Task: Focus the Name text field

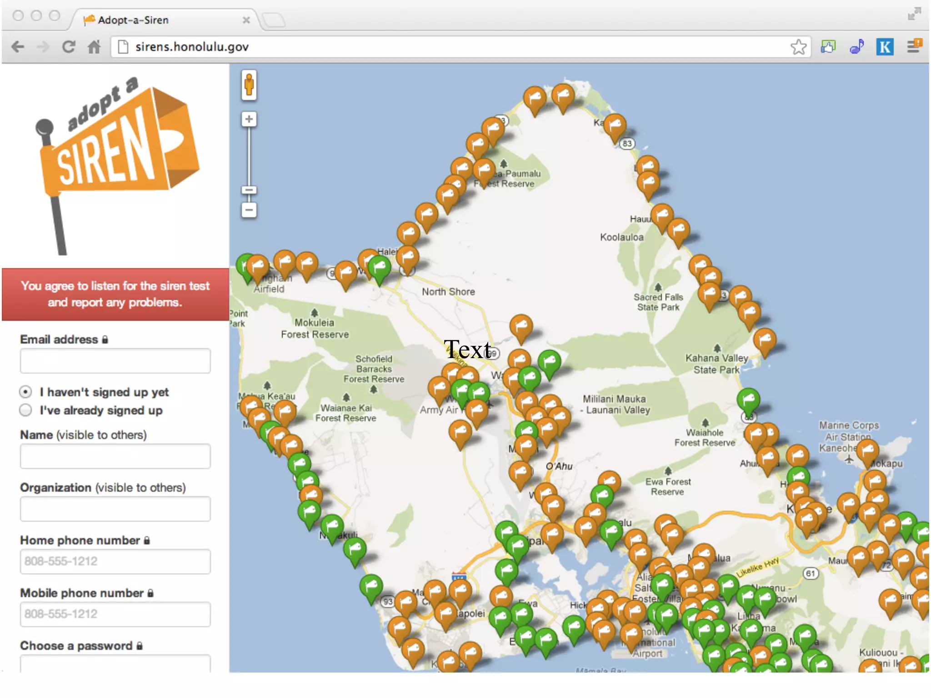Action: click(x=115, y=456)
